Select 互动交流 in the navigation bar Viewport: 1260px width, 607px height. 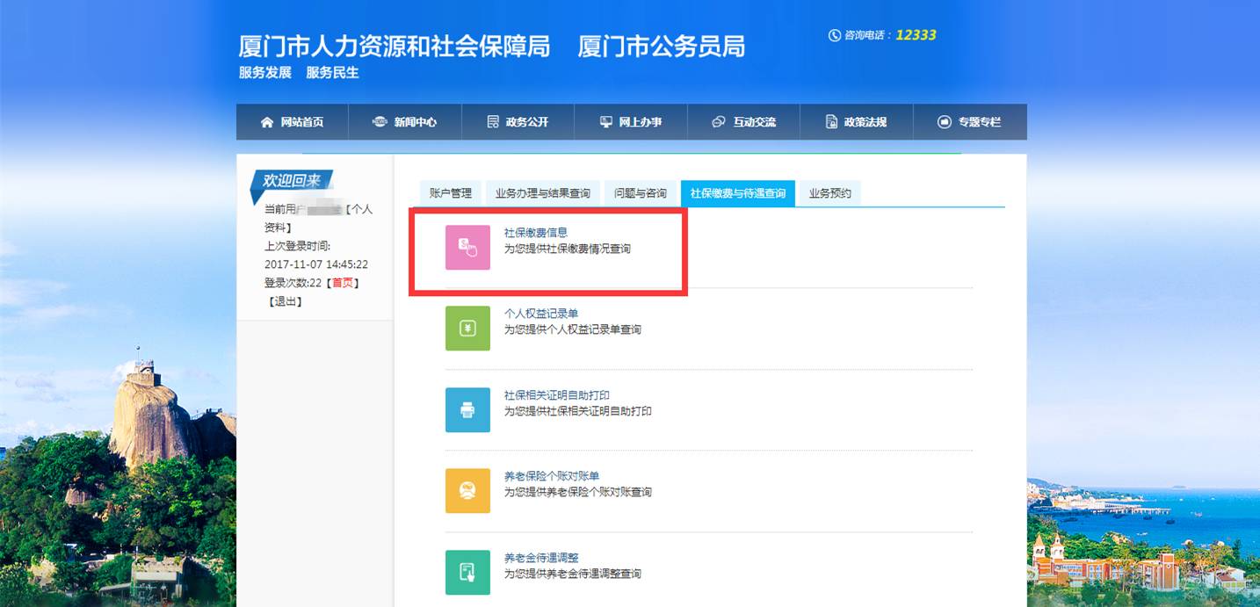click(744, 122)
